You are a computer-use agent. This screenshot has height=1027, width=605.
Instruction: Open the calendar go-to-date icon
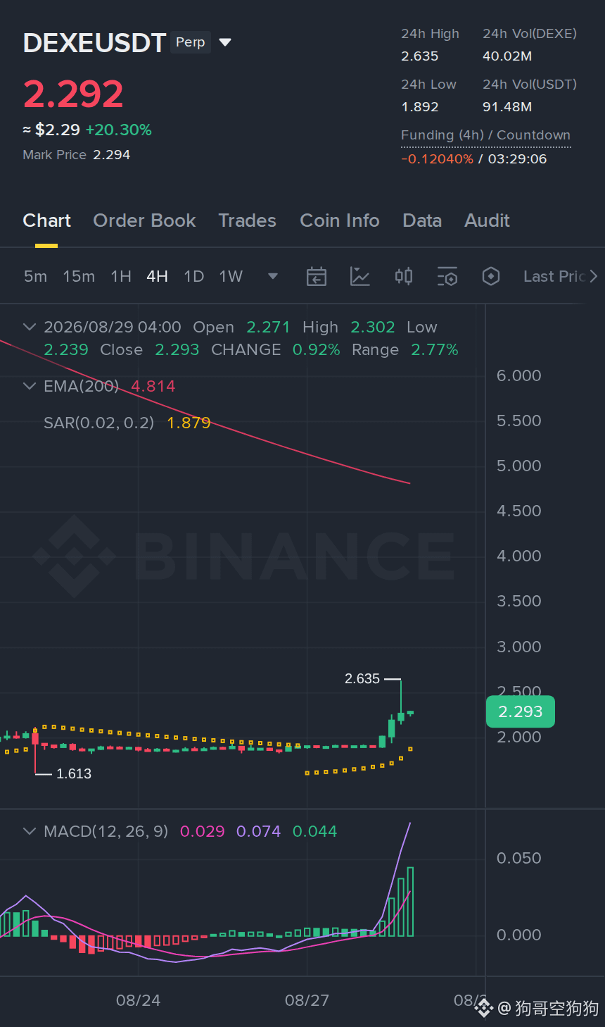coord(317,276)
